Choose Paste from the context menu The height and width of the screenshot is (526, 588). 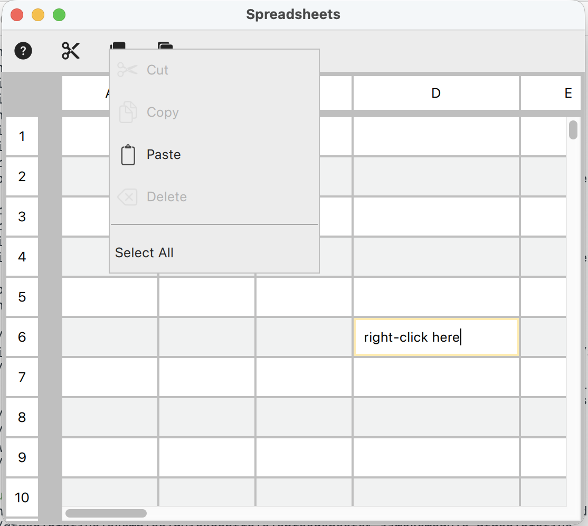(164, 155)
